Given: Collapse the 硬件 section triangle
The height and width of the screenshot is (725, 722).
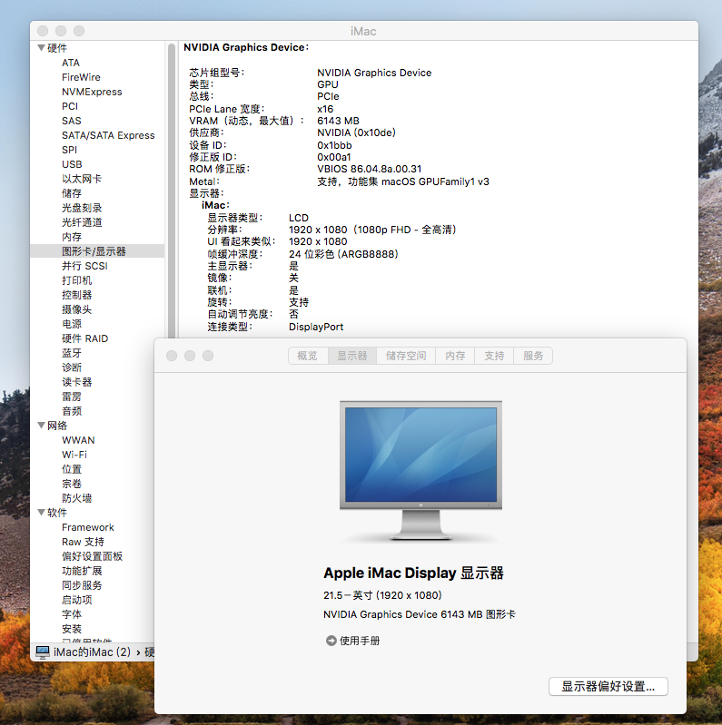Looking at the screenshot, I should pos(41,47).
